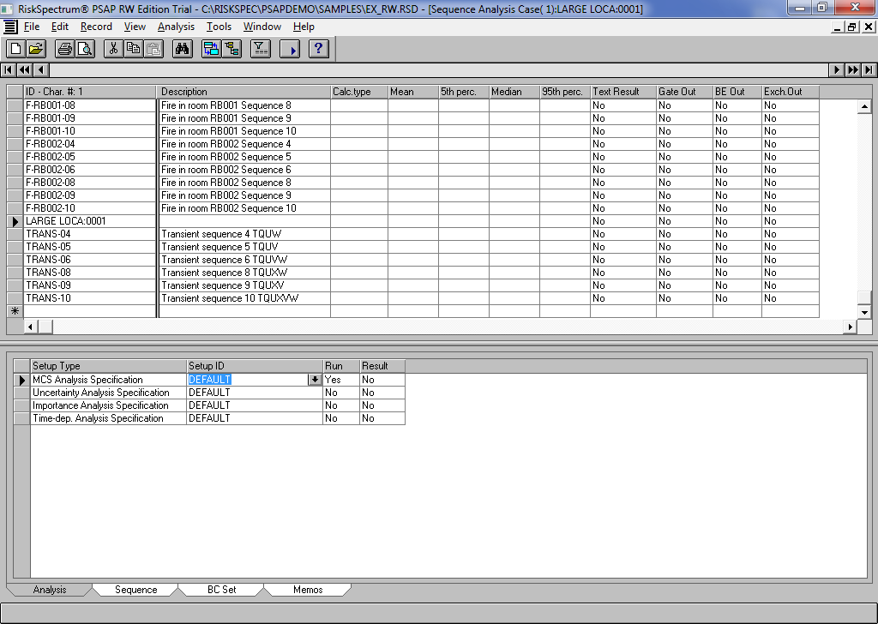Screen dimensions: 878x624
Task: Go to next record arrow
Action: pyautogui.click(x=837, y=70)
